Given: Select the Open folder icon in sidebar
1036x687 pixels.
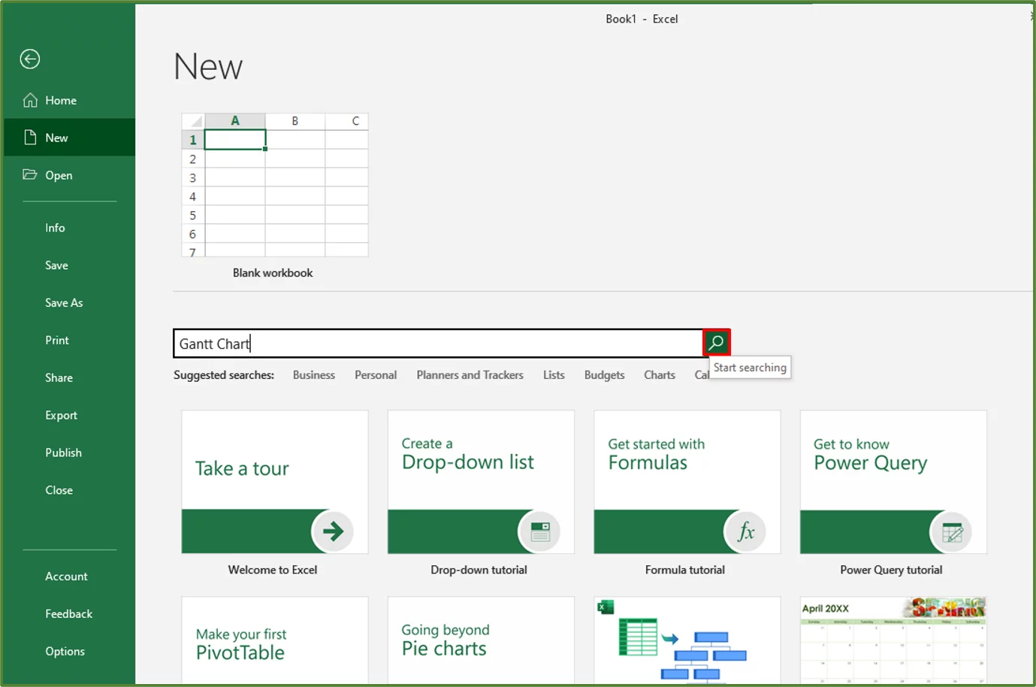Looking at the screenshot, I should (x=31, y=174).
